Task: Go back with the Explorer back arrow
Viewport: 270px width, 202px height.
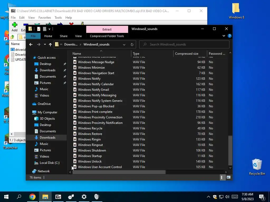Action: (31, 44)
